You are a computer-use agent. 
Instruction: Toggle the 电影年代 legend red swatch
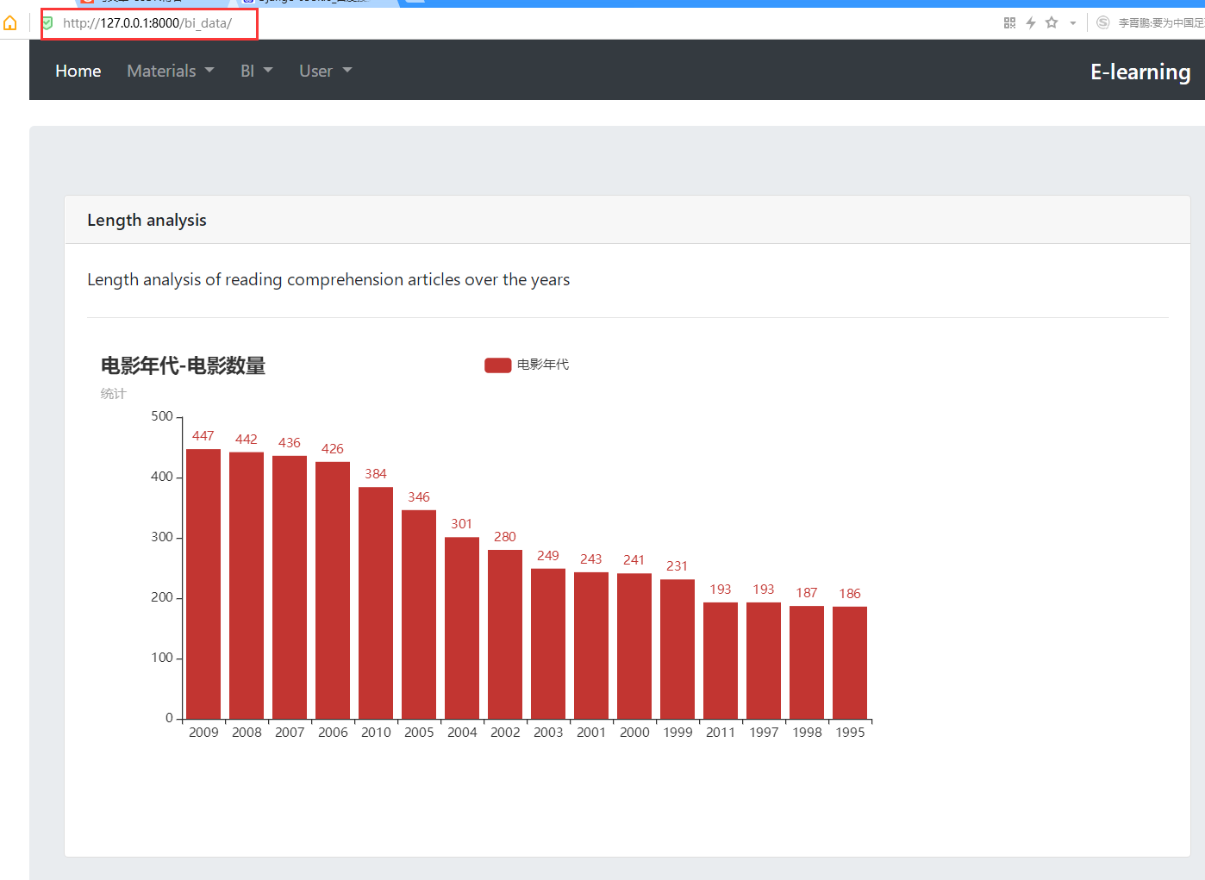498,365
